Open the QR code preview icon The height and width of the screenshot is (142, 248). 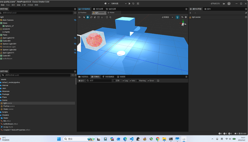click(138, 4)
